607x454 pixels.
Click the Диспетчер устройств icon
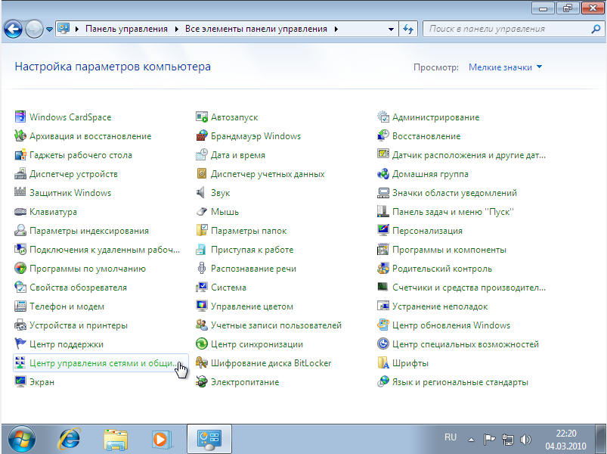pos(20,173)
